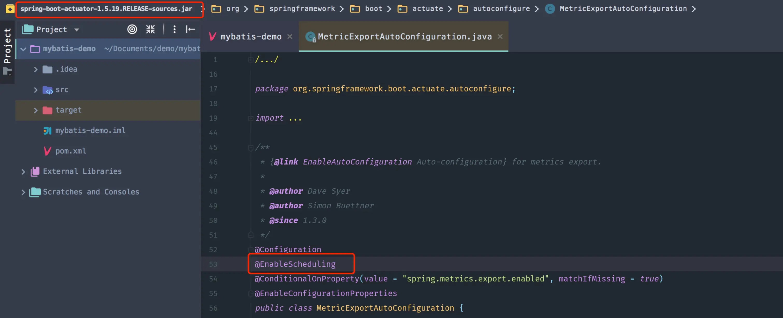The height and width of the screenshot is (318, 783).
Task: Click the @Configuration annotation on line 52
Action: point(288,250)
